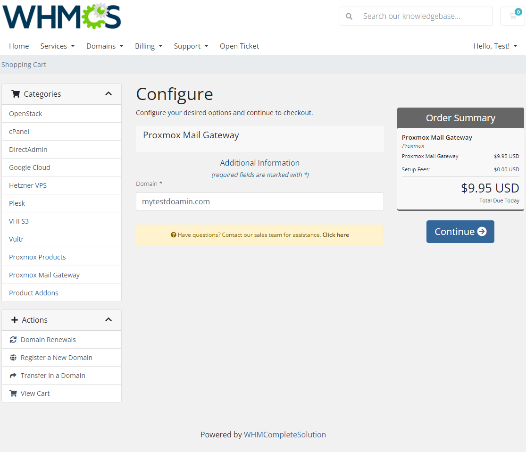The width and height of the screenshot is (526, 452).
Task: Click the Categories cart icon
Action: pyautogui.click(x=16, y=94)
